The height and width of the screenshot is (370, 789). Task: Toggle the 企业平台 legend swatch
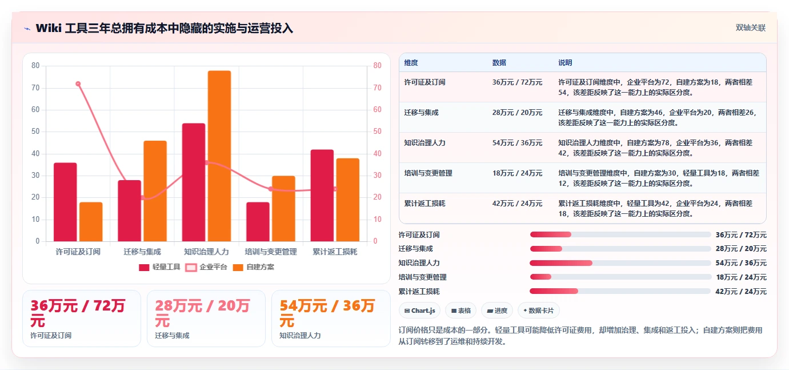pos(191,267)
